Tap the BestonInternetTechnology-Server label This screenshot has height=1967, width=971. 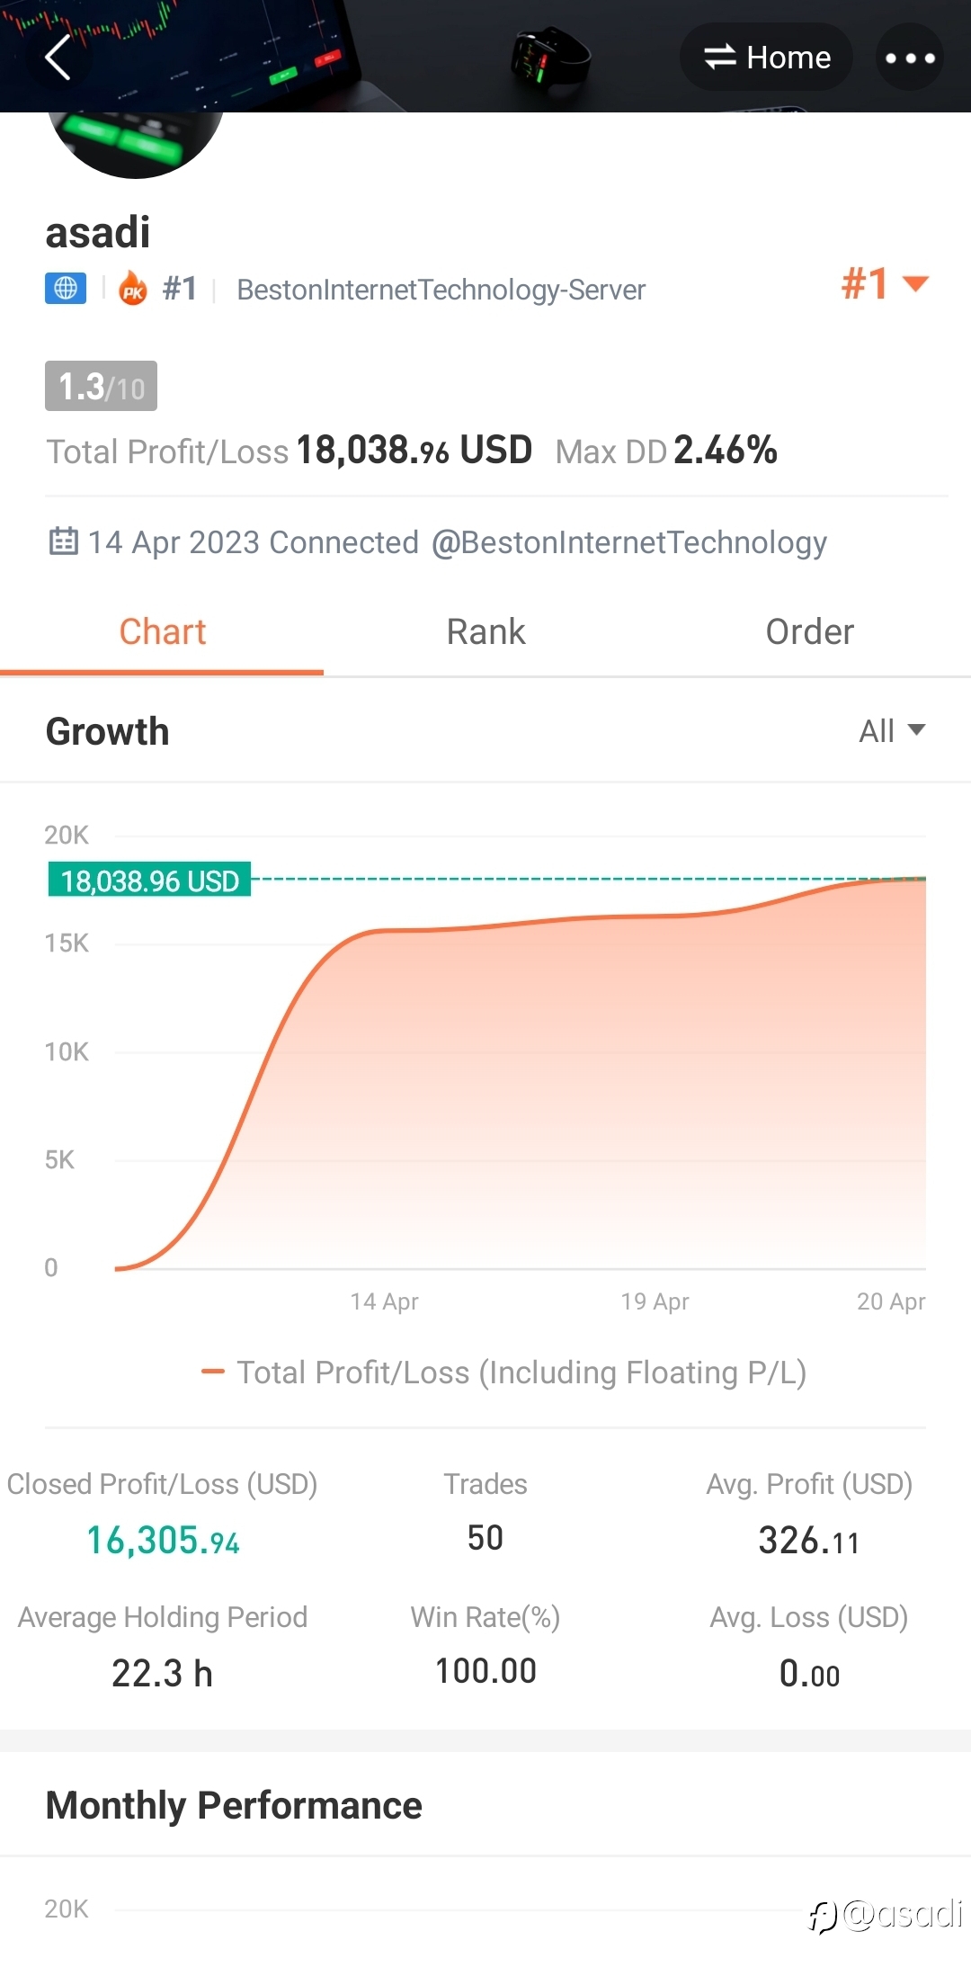point(441,290)
